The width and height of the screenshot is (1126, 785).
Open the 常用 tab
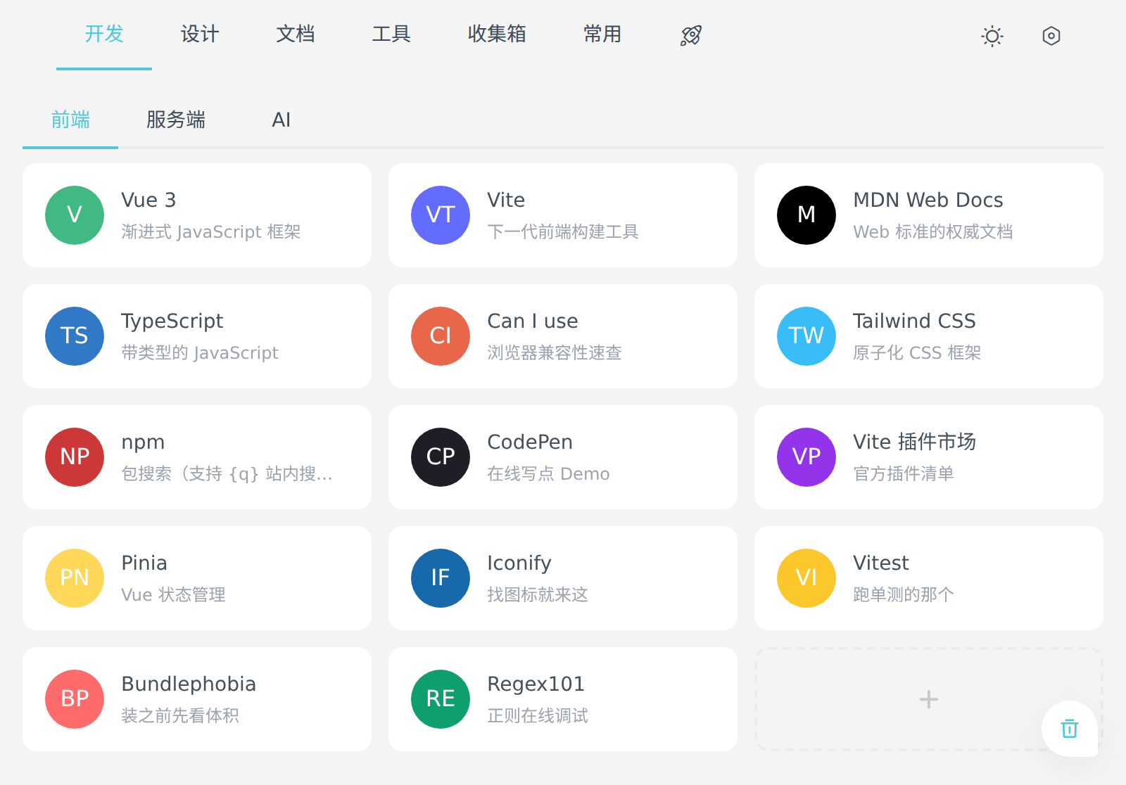(602, 34)
